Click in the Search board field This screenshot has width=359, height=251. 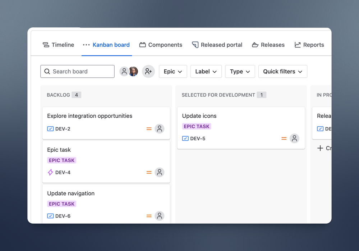tap(77, 72)
